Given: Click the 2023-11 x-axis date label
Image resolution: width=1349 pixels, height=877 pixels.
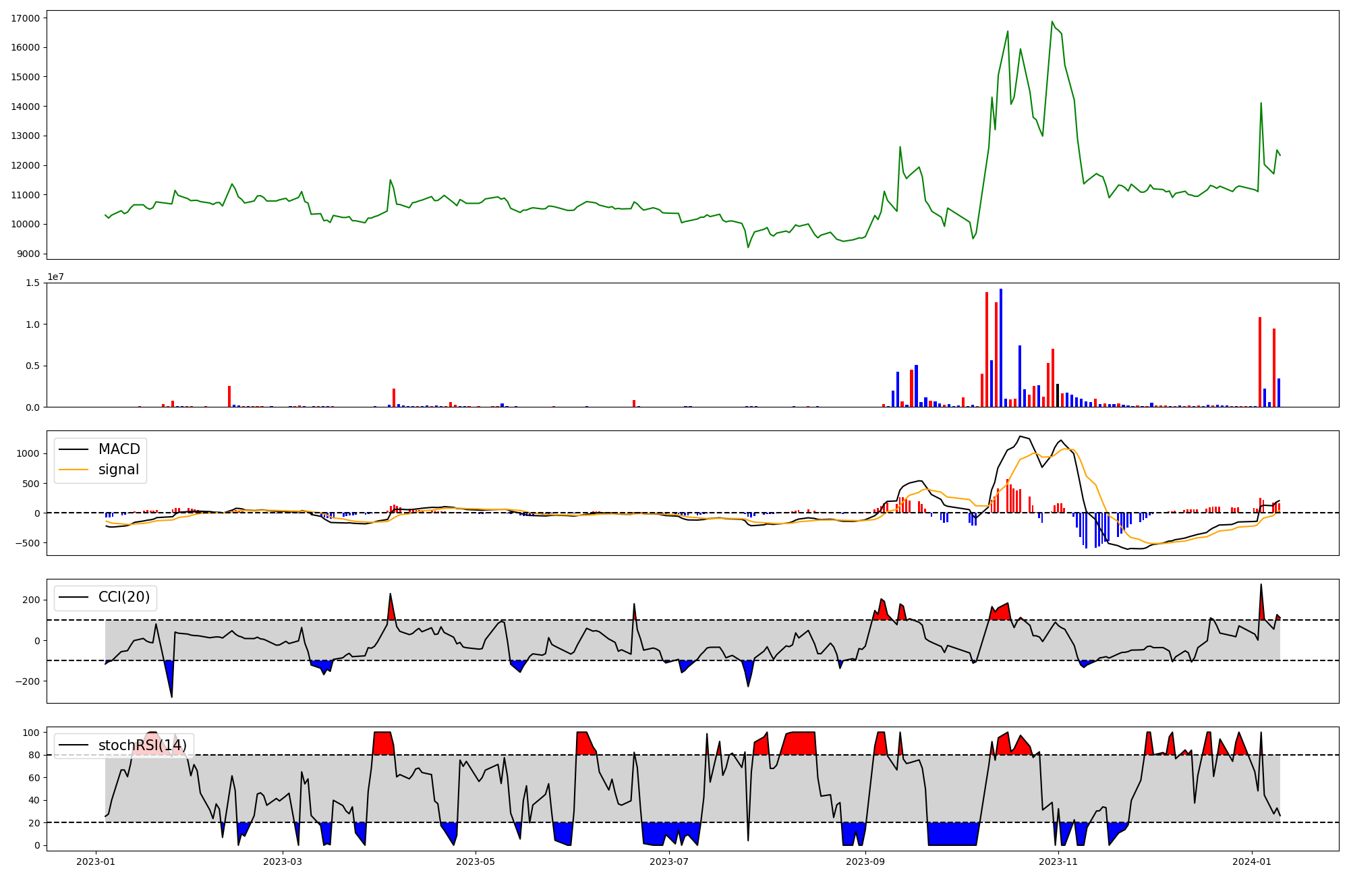Looking at the screenshot, I should click(x=1058, y=861).
